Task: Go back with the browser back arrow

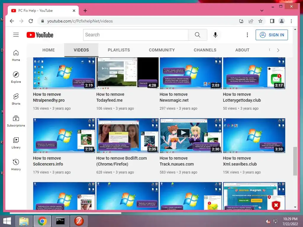Action: [x=12, y=21]
